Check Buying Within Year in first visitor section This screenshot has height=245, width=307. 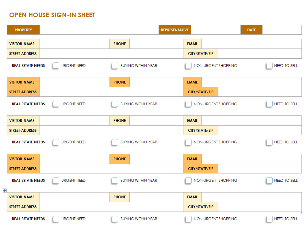[115, 66]
